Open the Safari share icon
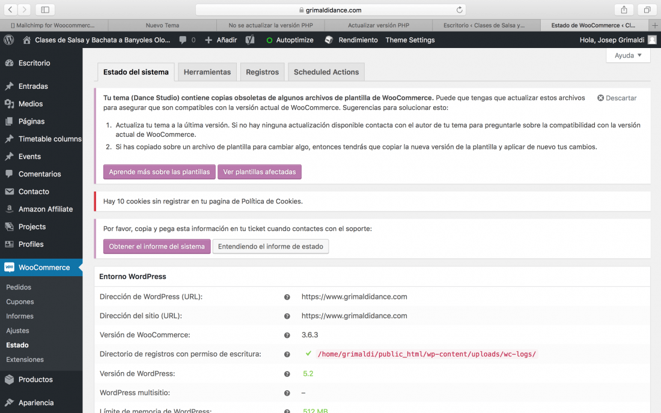The height and width of the screenshot is (413, 661). [624, 9]
